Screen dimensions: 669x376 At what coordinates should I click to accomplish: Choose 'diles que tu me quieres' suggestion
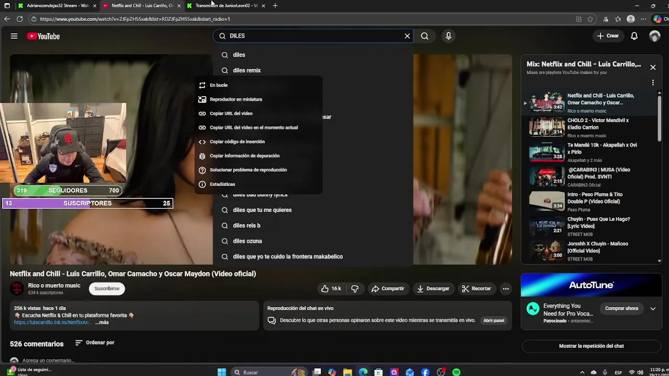point(313,210)
